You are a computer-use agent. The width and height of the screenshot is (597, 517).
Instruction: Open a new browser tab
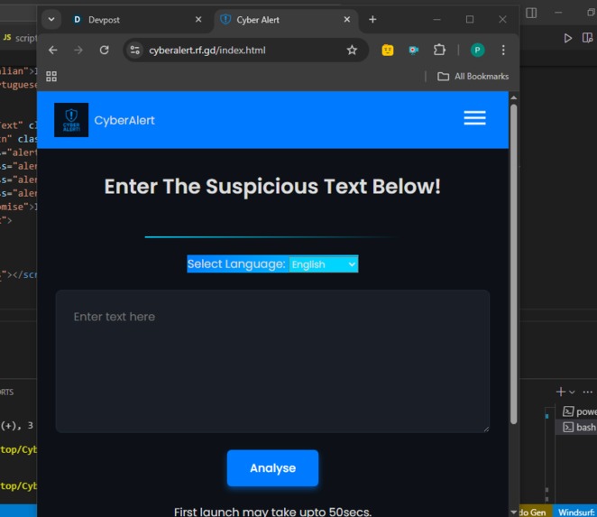pos(372,20)
